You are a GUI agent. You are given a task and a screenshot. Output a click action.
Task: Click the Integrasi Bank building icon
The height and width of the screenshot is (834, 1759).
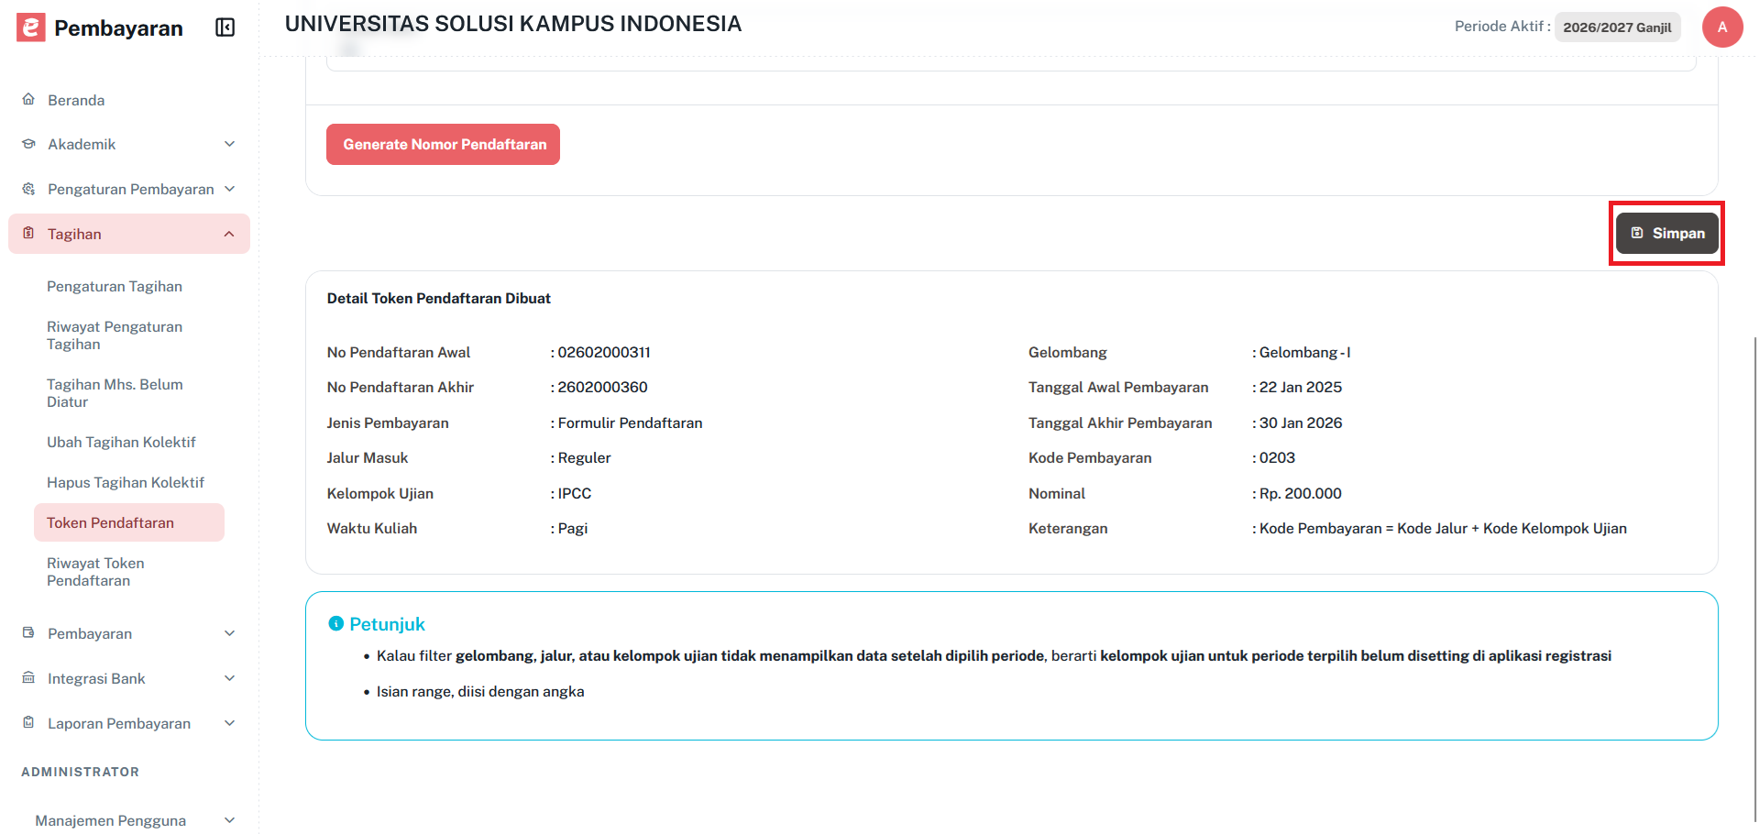[x=28, y=677]
